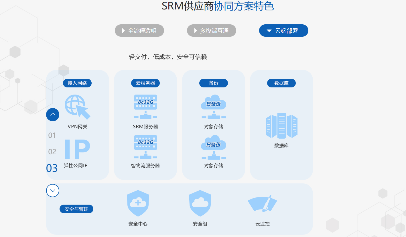Click the down chevron circle button

53,190
